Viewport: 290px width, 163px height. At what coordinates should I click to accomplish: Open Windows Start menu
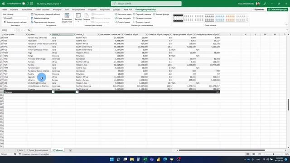(112, 159)
